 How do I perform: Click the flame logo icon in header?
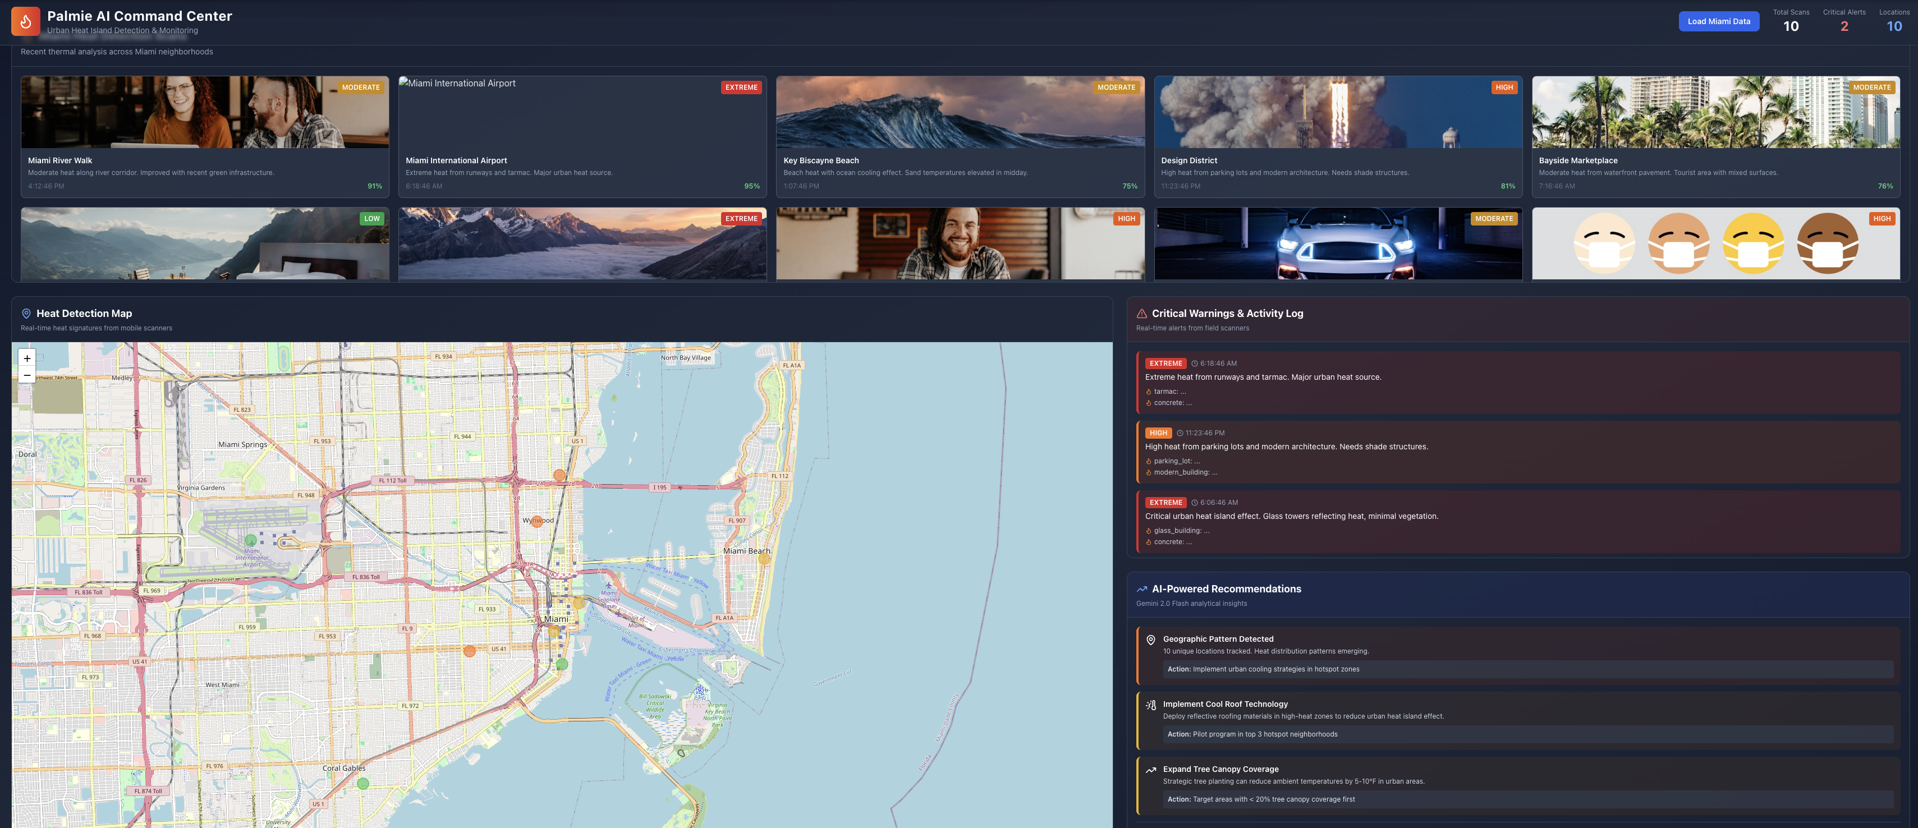[25, 21]
